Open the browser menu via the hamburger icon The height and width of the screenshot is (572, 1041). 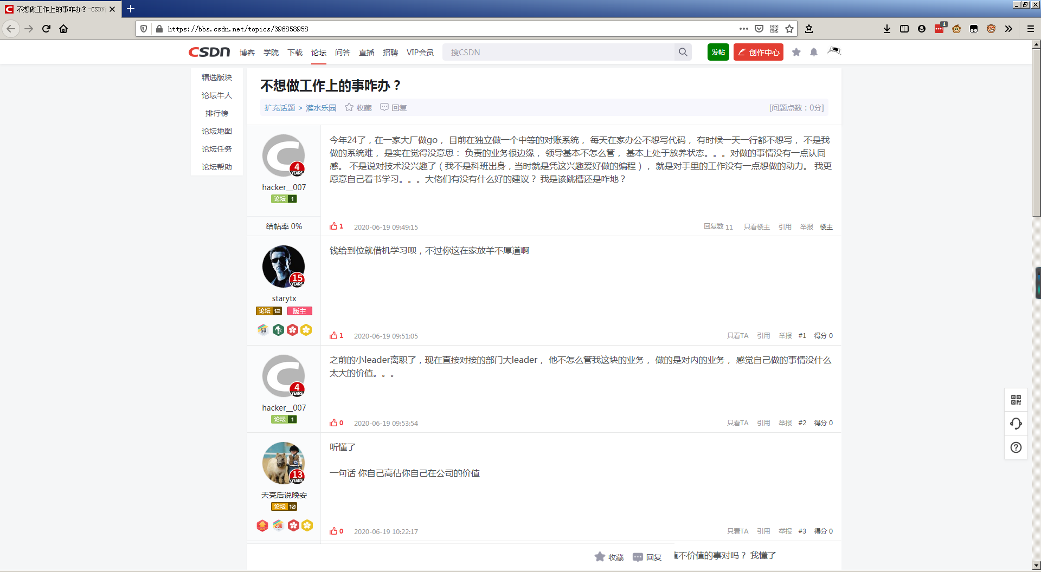pyautogui.click(x=1031, y=29)
